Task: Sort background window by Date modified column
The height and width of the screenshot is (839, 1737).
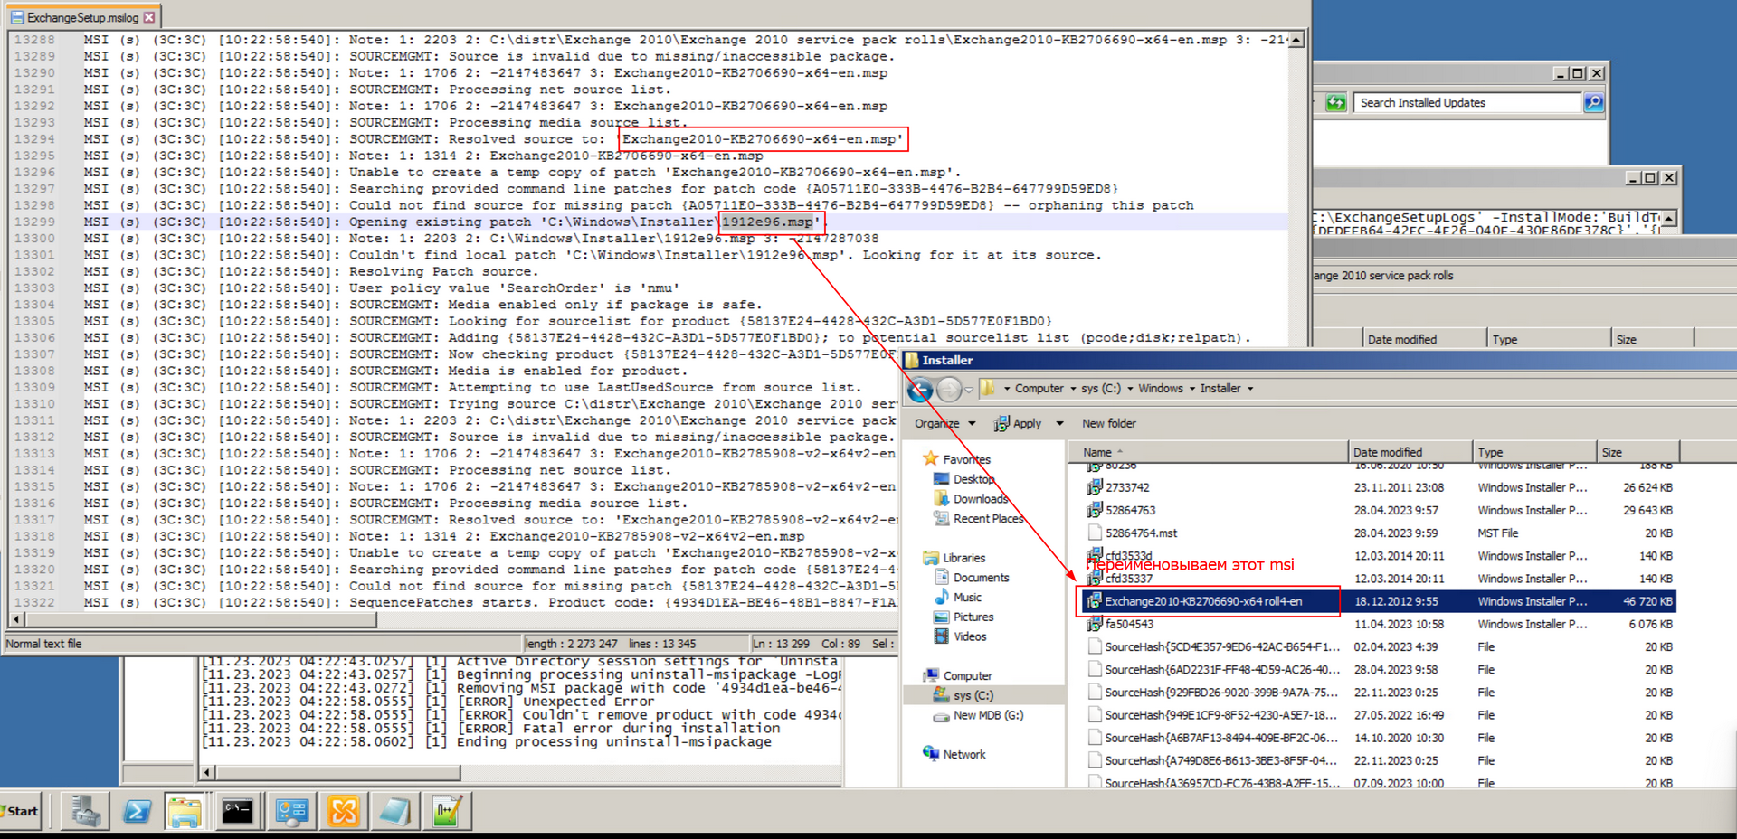Action: [1425, 339]
